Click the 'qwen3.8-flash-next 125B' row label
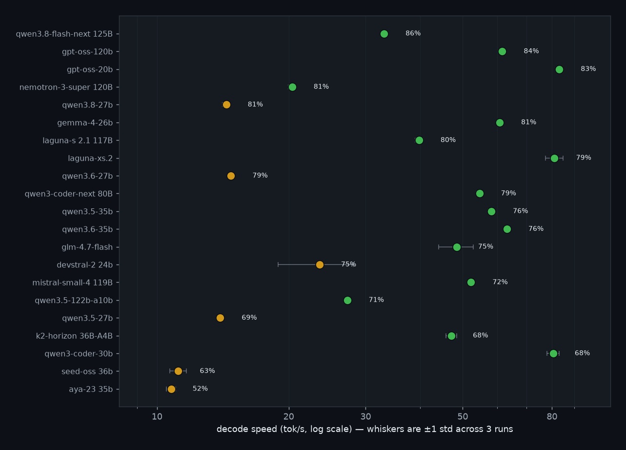 coord(64,34)
